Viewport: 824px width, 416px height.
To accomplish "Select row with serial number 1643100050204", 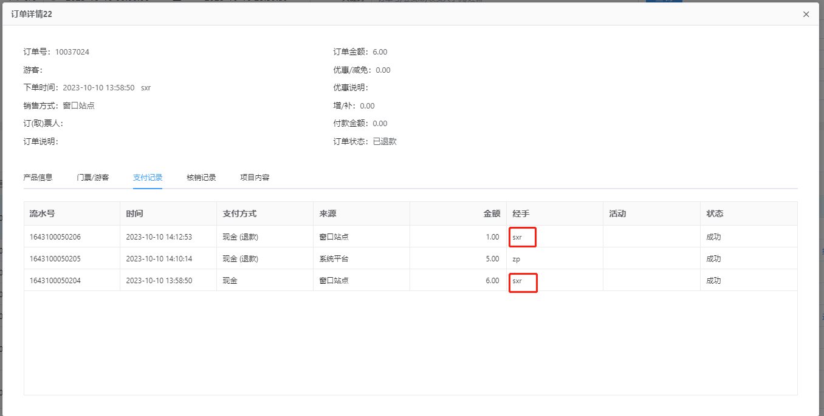I will [x=55, y=281].
